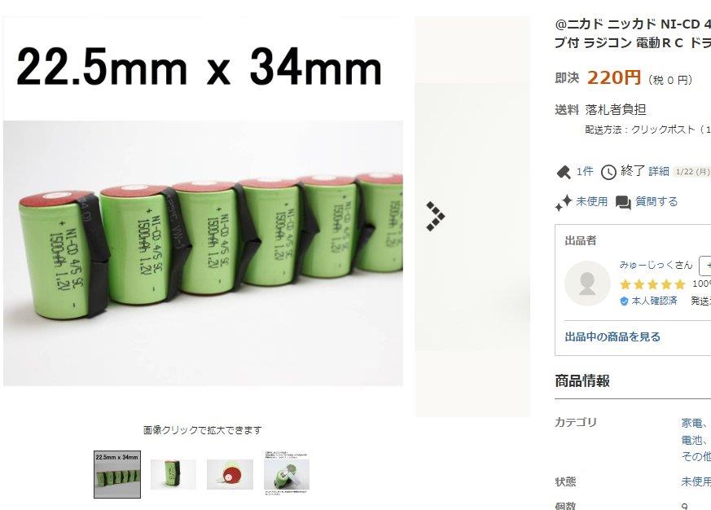Click the seller avatar placeholder icon
Image resolution: width=711 pixels, height=510 pixels.
pyautogui.click(x=587, y=284)
